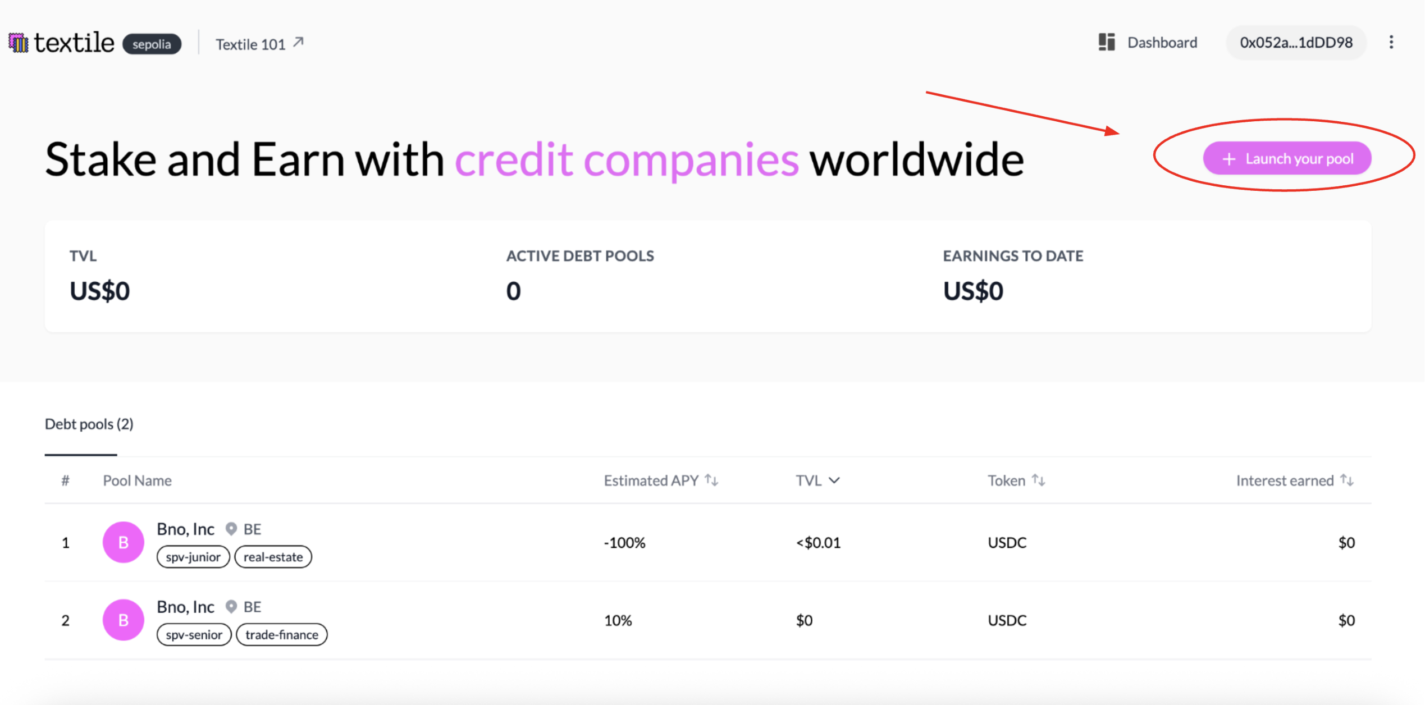The width and height of the screenshot is (1425, 705).
Task: Open the Textile 101 link
Action: pos(250,44)
